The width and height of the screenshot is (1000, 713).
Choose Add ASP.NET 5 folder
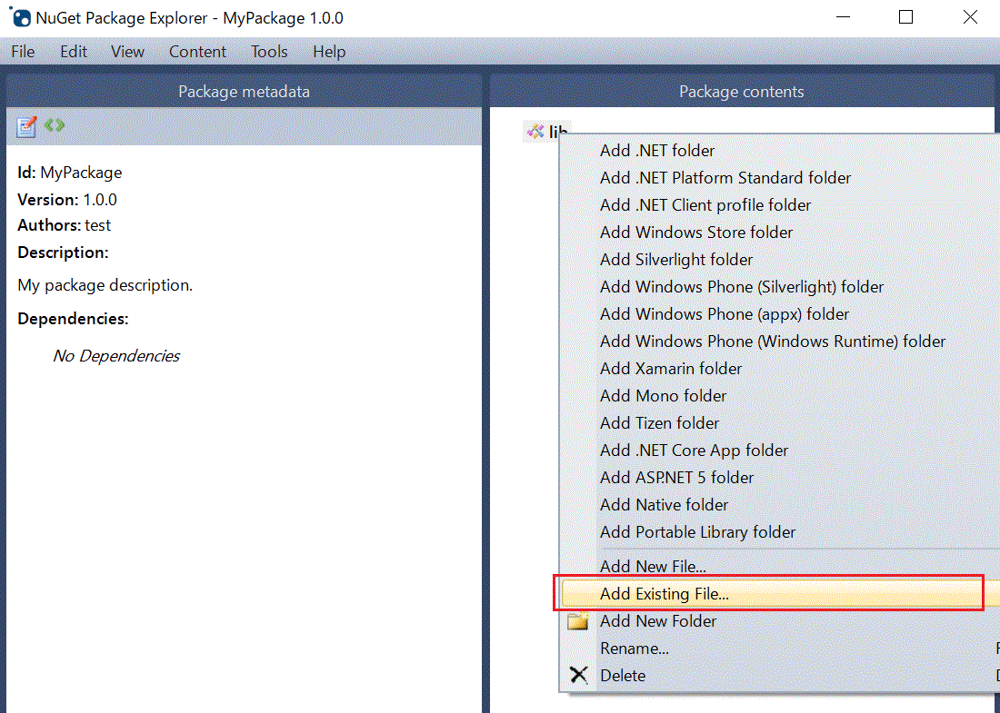[779, 478]
